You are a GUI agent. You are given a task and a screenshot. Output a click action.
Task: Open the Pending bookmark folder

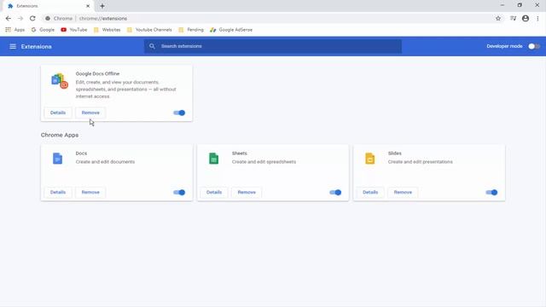click(x=191, y=30)
